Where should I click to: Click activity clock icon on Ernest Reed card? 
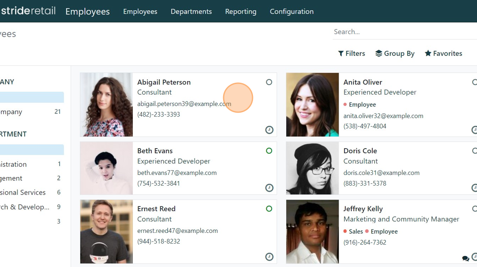[x=269, y=257]
